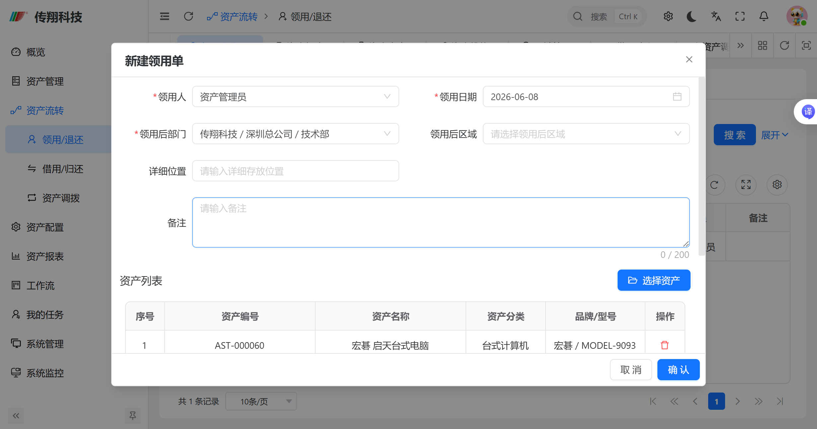Collapse sidebar double-arrow at bottom

point(16,415)
